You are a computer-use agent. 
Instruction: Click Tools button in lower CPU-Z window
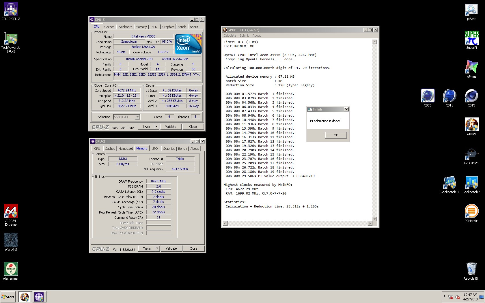[x=147, y=248]
